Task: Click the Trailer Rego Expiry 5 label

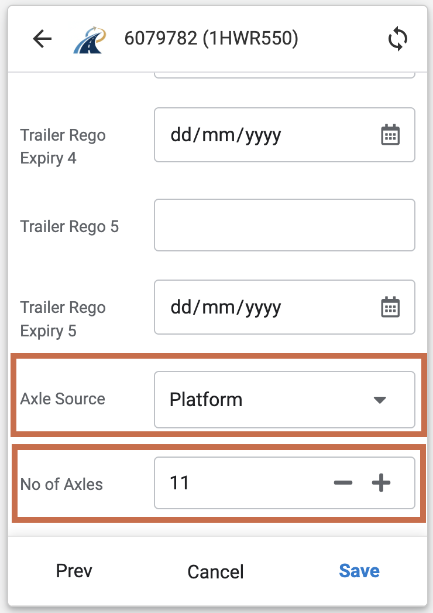Action: click(63, 319)
